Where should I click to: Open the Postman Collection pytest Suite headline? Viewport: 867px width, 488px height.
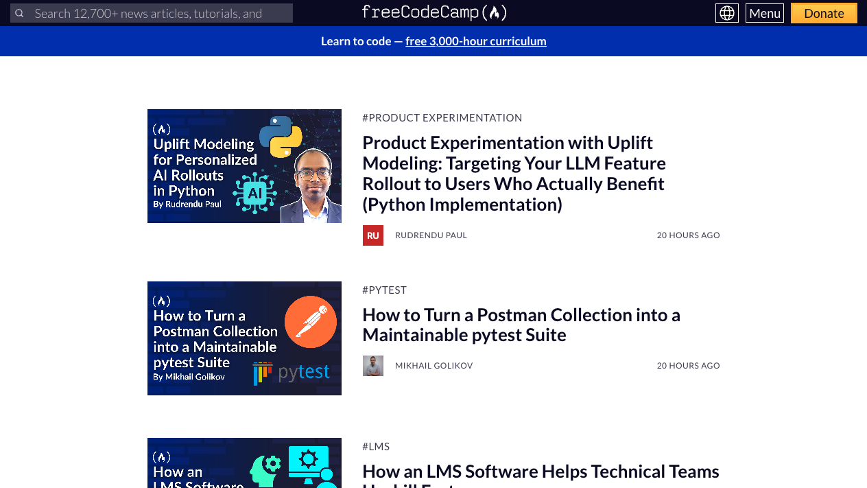click(x=521, y=325)
